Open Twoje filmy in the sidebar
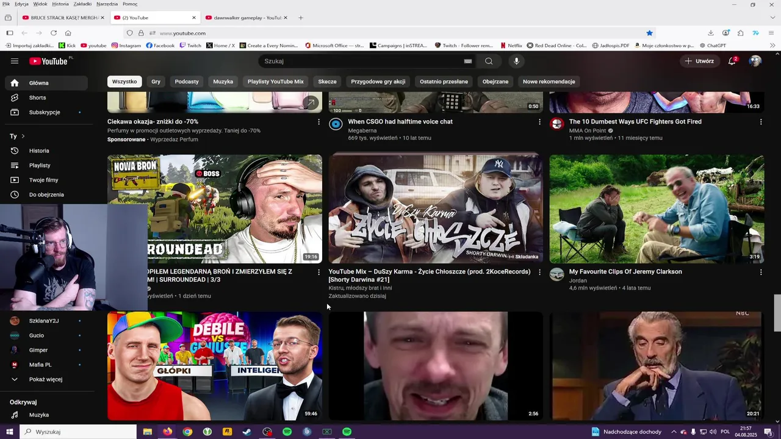The height and width of the screenshot is (439, 781). coord(44,180)
